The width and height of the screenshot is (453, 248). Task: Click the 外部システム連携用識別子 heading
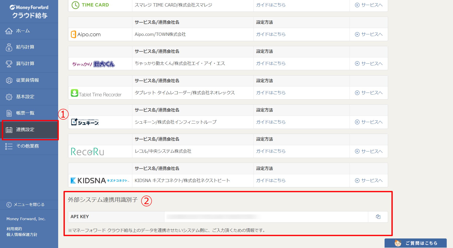(103, 200)
